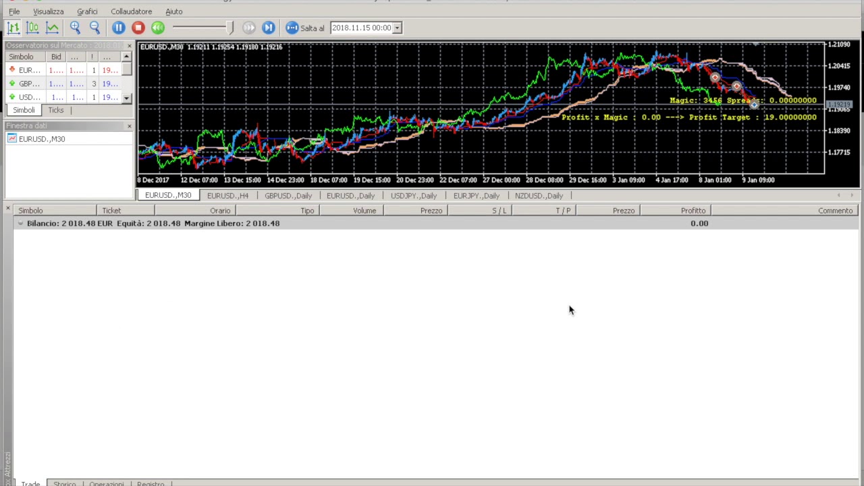Screen dimensions: 864x486
Task: Click the Bilancio balance summary text
Action: point(153,223)
